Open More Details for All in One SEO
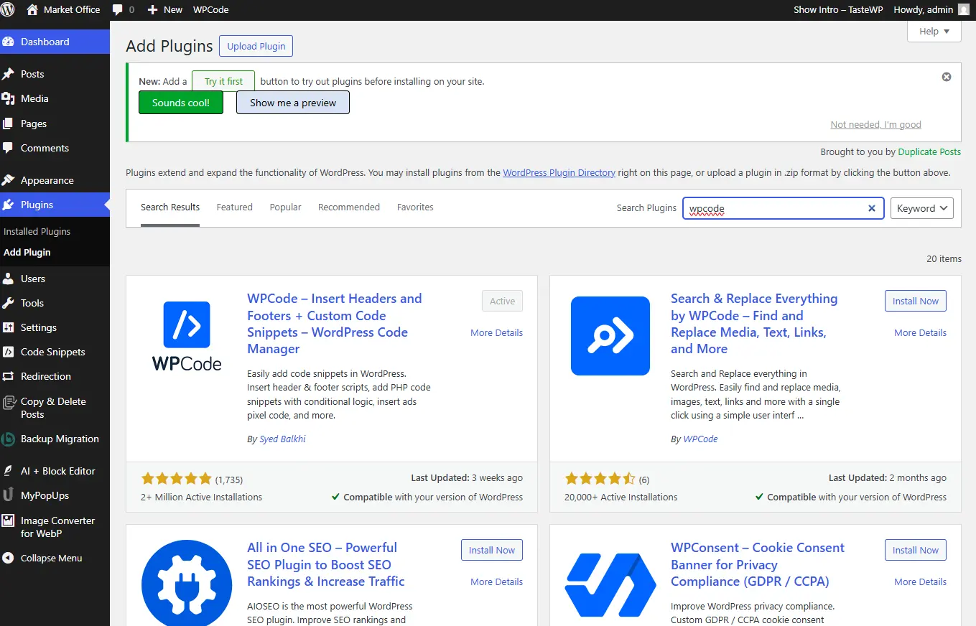 (496, 581)
